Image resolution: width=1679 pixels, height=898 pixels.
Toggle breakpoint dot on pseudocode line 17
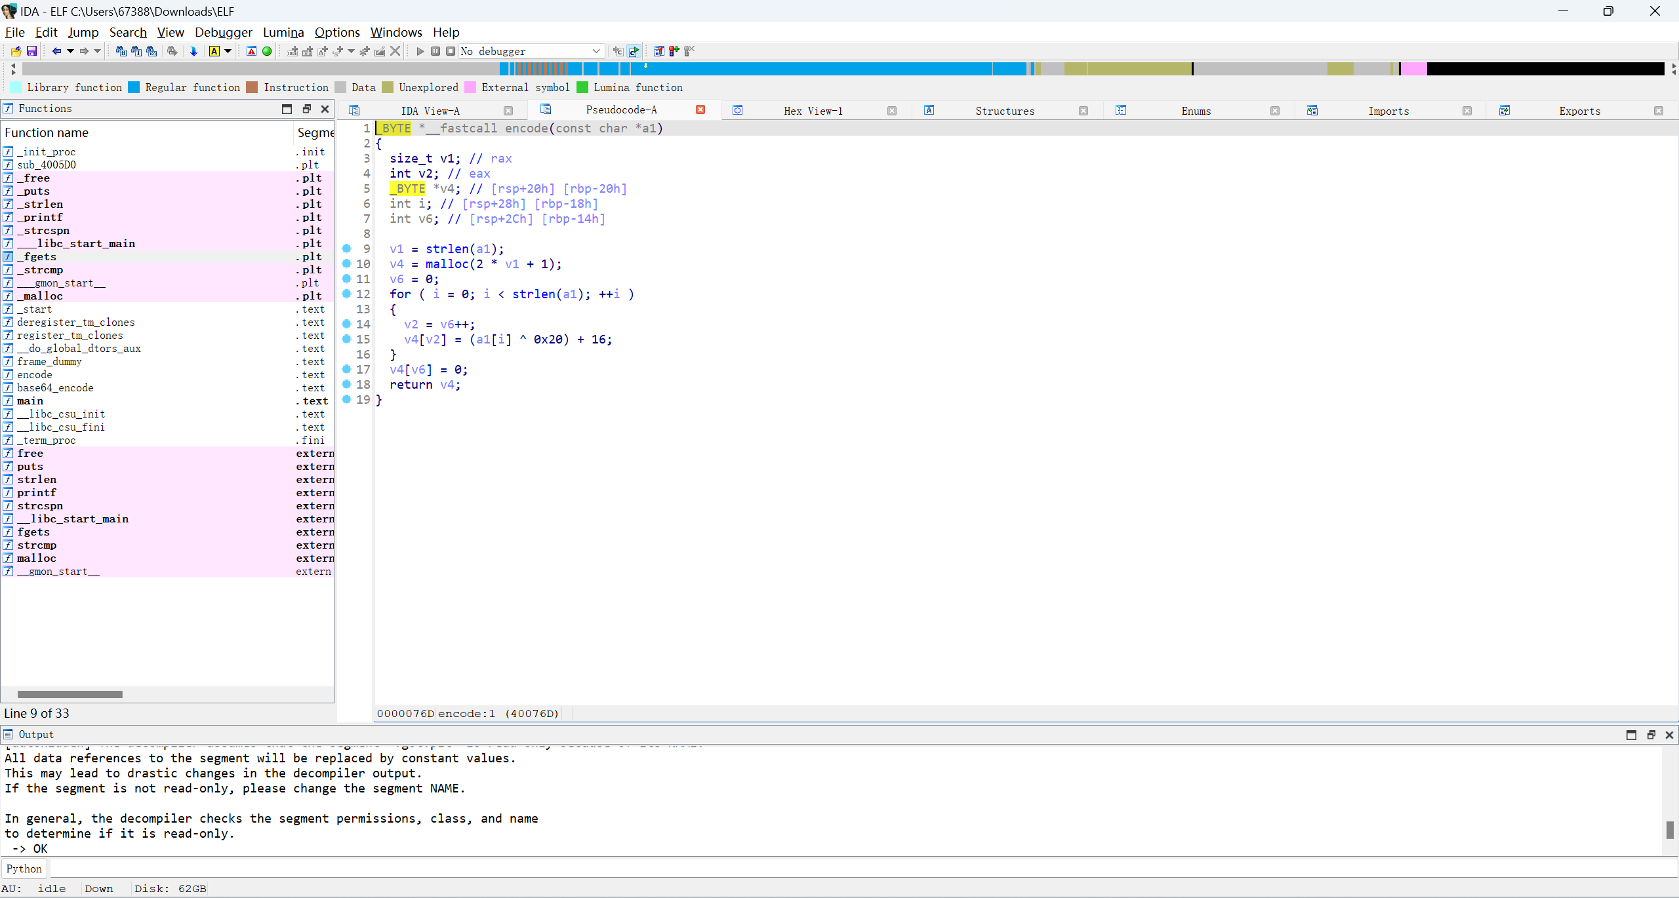tap(347, 369)
